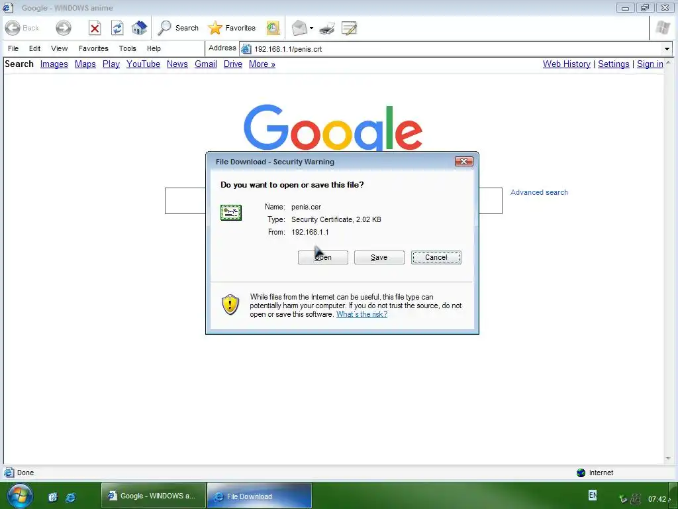Click the Done status page icon
The image size is (678, 509).
coord(9,473)
